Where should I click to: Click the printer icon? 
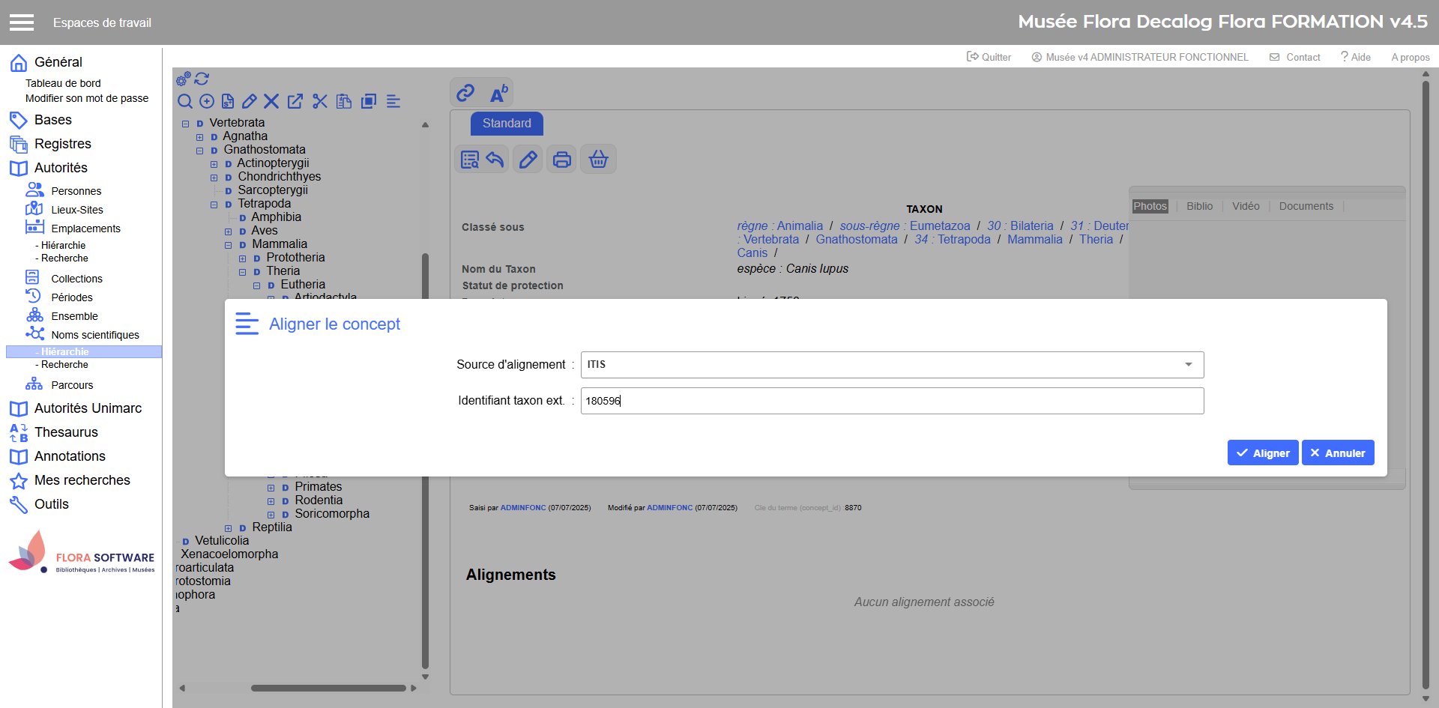click(562, 160)
